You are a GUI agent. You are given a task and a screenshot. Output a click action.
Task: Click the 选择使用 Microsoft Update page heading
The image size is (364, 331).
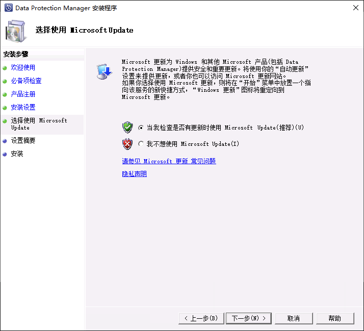[84, 30]
